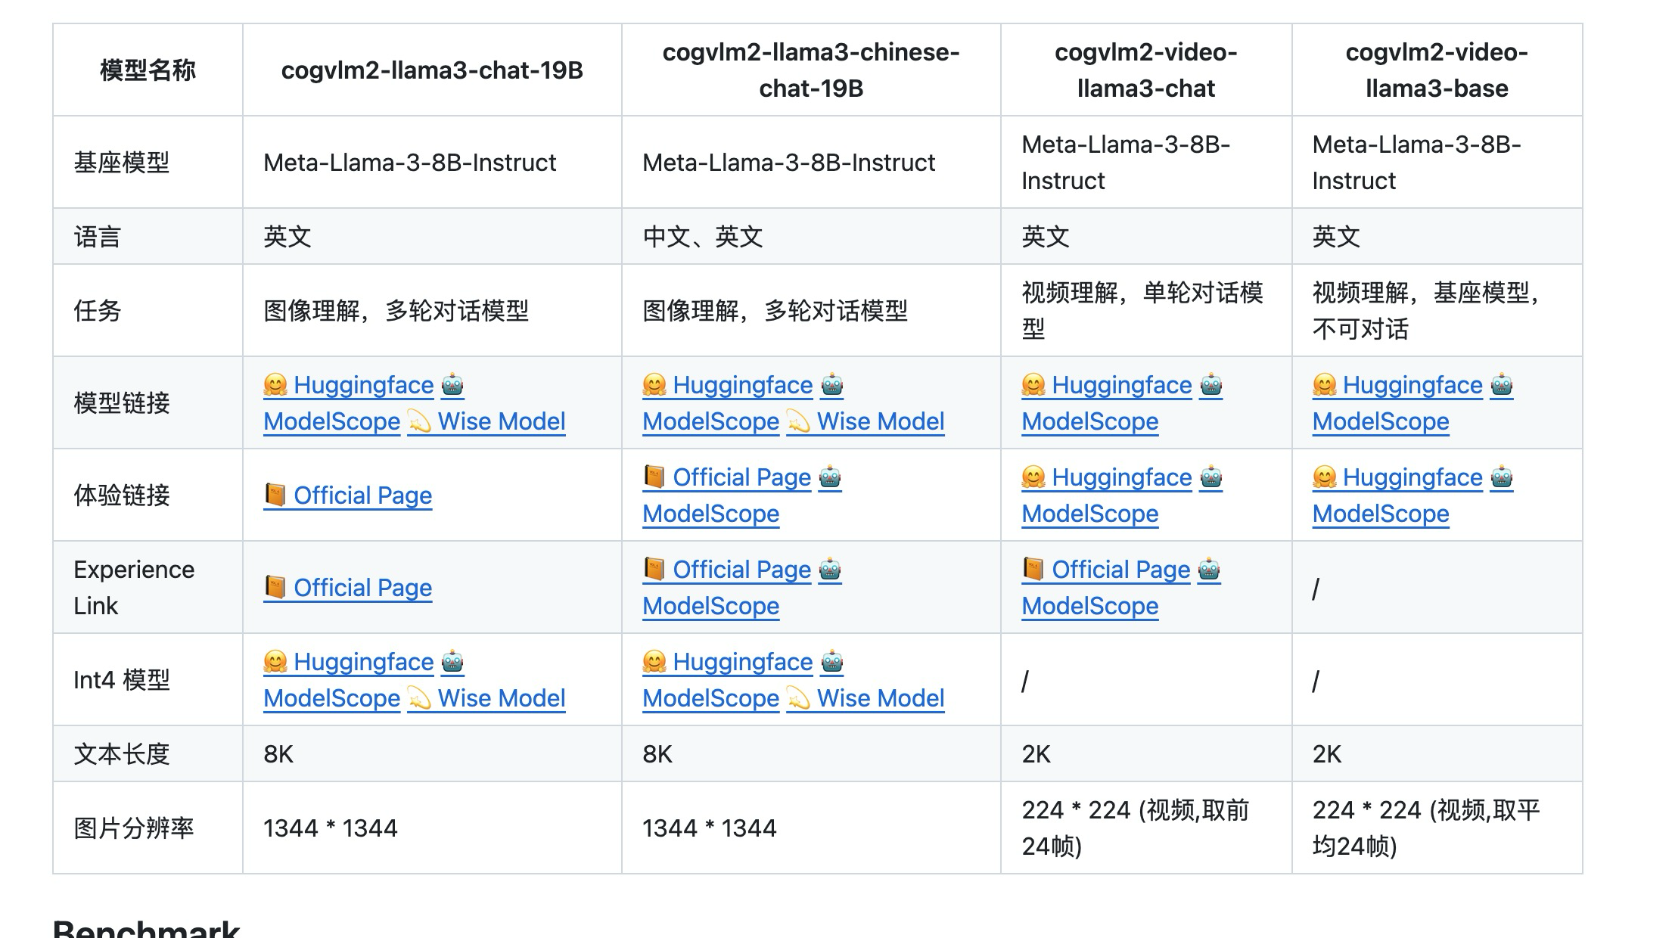Click robot emoji in 体验链接 row, video-llama3-base column
Screen dimensions: 1672x938
tap(1502, 477)
